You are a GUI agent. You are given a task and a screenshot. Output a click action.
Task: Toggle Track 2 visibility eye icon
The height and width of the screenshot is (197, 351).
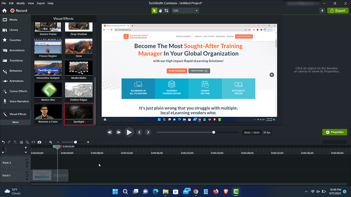point(27,160)
